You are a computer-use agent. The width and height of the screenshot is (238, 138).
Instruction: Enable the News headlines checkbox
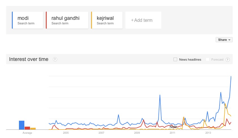(x=175, y=60)
